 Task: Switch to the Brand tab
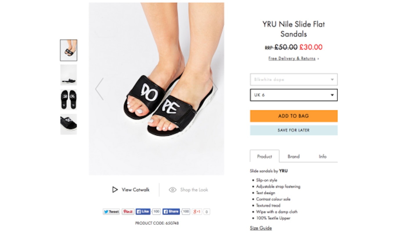[x=293, y=156]
